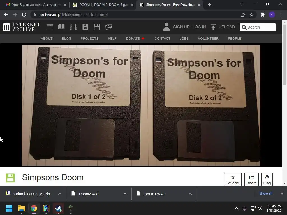Go back to the previous page
Screen dimensions: 287x215
6,15
